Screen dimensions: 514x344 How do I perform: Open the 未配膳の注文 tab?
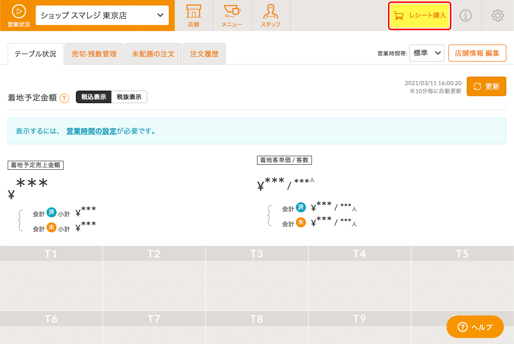[x=153, y=54]
